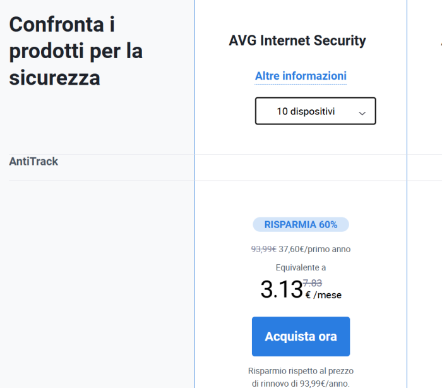Click the word sicurezza in the heading
The image size is (442, 388).
[55, 78]
